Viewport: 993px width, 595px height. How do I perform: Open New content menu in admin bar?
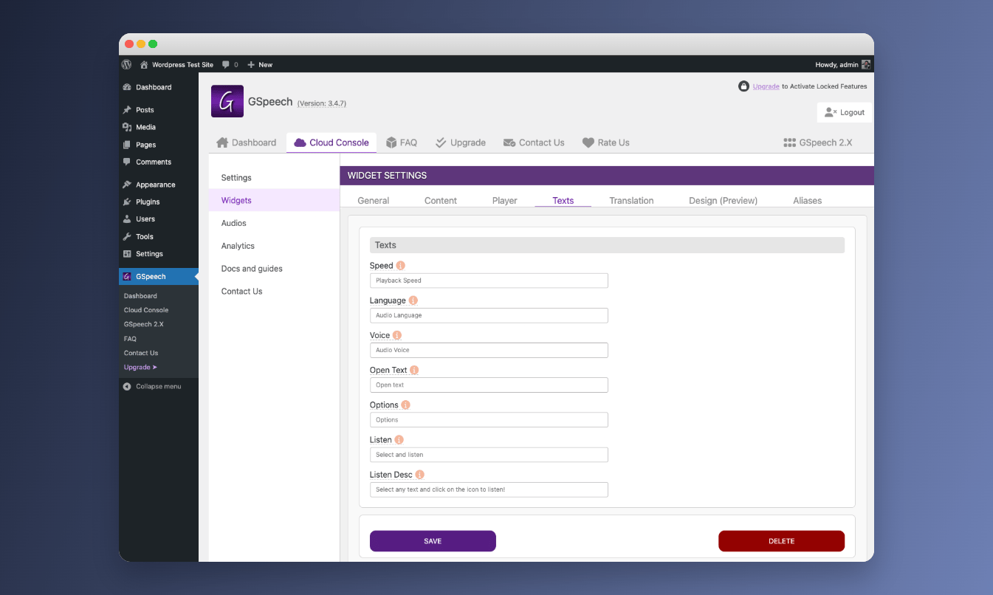click(x=260, y=64)
